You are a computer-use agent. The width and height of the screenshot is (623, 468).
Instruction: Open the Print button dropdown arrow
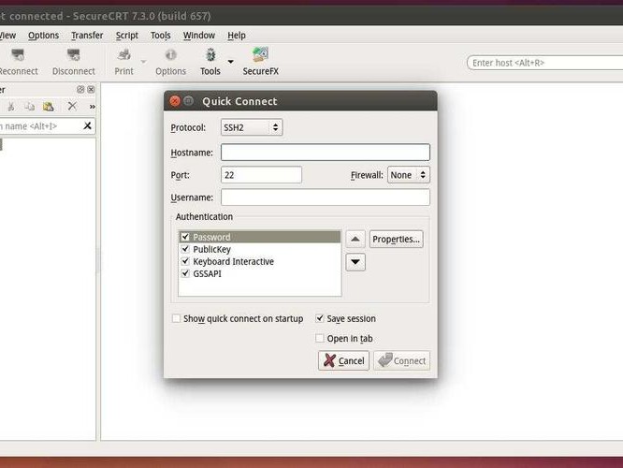(143, 62)
